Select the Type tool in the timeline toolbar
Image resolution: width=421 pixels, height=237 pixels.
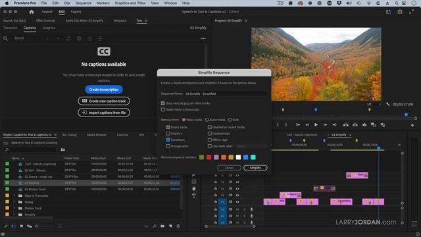(194, 196)
